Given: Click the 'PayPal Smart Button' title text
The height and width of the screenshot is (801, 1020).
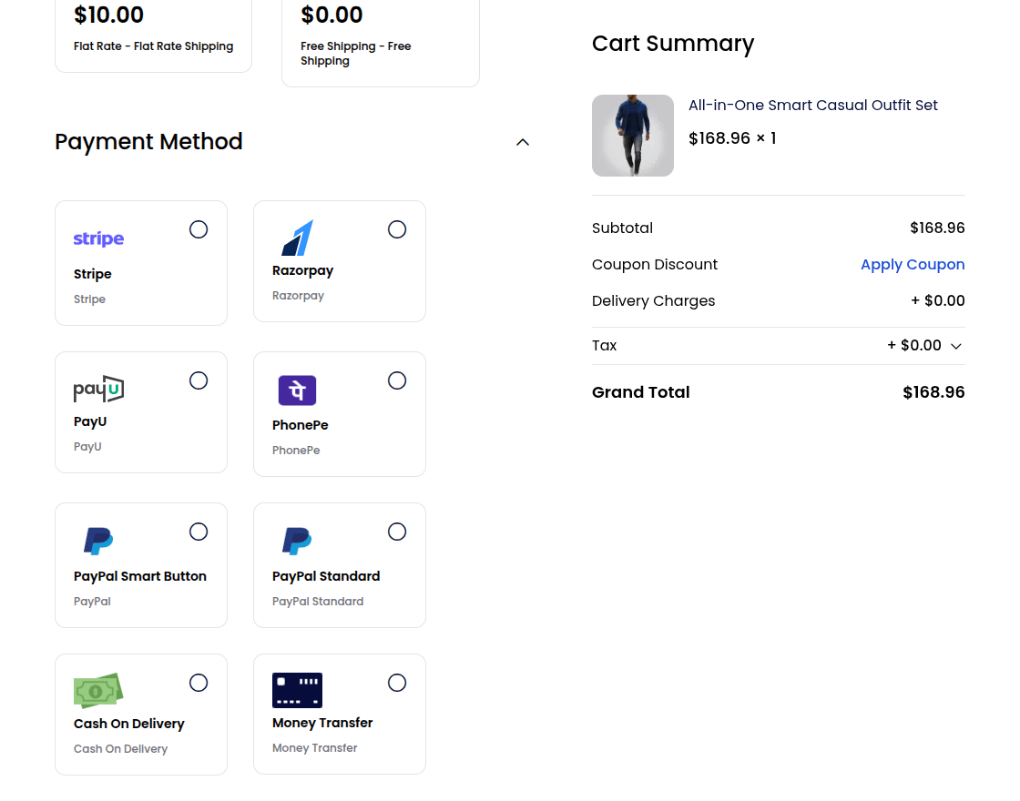Looking at the screenshot, I should click(x=140, y=577).
